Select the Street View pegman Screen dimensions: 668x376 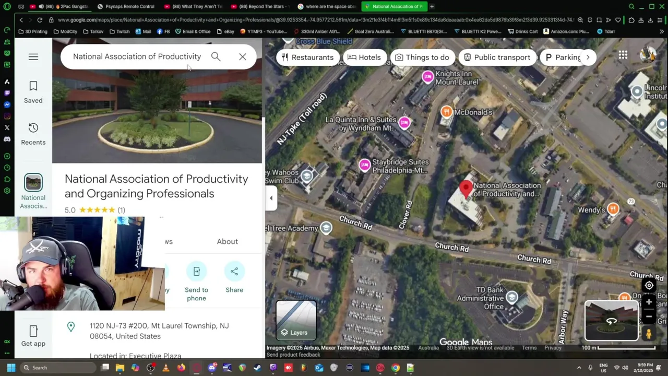(x=649, y=333)
